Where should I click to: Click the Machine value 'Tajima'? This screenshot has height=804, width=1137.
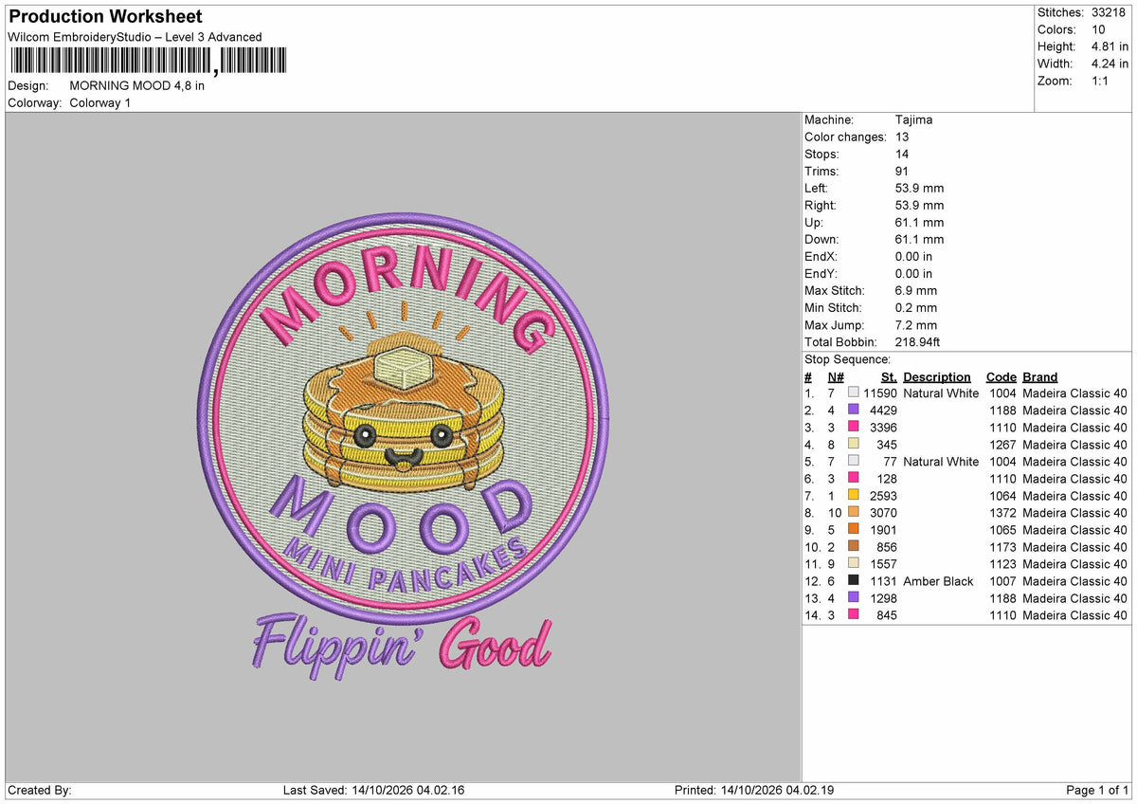913,119
